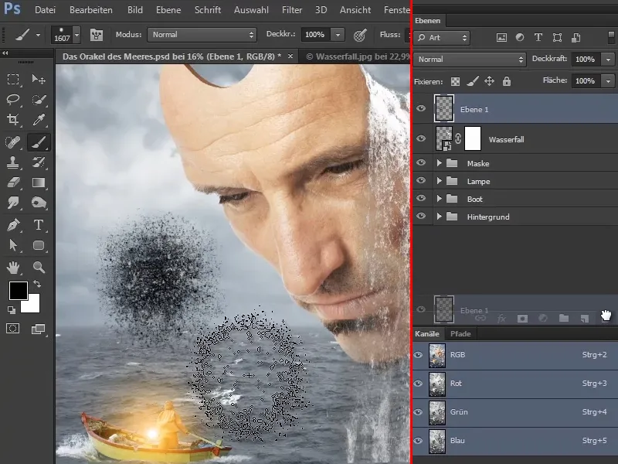Select the Gradient tool
This screenshot has width=618, height=464.
point(38,183)
